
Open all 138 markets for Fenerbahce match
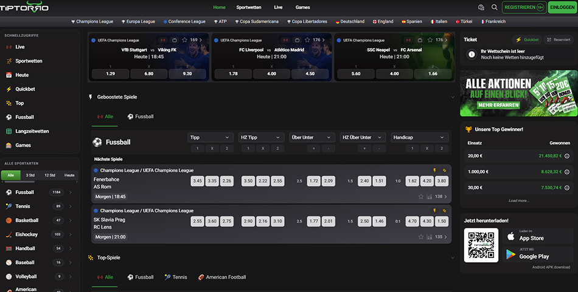click(x=441, y=196)
